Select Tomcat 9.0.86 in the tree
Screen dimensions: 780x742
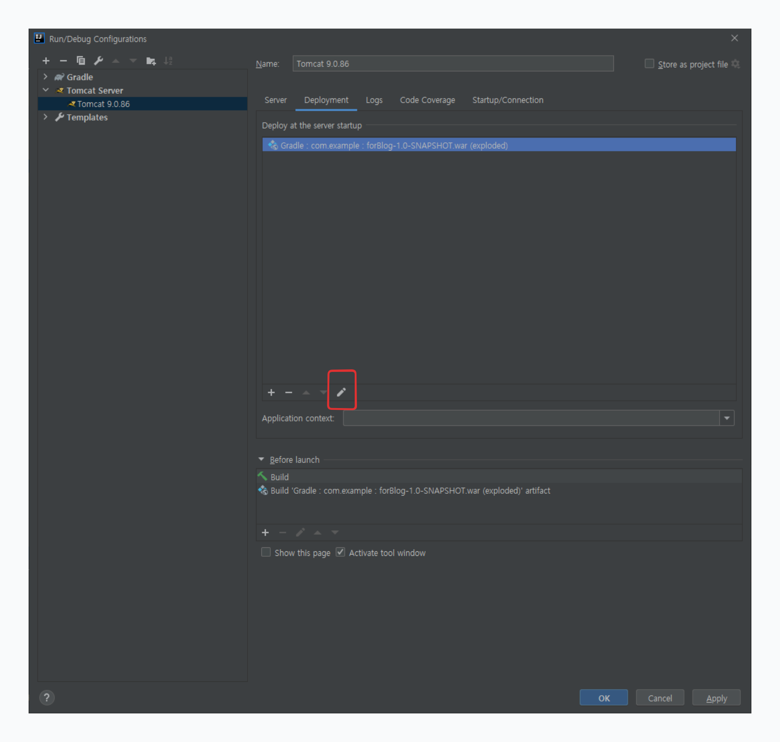click(143, 104)
